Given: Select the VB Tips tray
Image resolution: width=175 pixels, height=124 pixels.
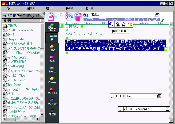Looking at the screenshot, I should (x=52, y=91).
